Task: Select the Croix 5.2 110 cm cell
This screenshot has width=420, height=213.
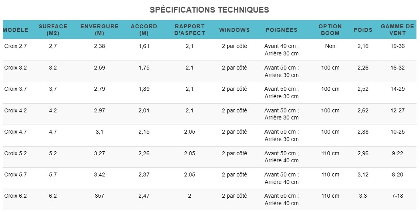Action: tap(330, 153)
